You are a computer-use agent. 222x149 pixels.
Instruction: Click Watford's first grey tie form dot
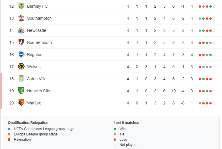click(x=200, y=103)
